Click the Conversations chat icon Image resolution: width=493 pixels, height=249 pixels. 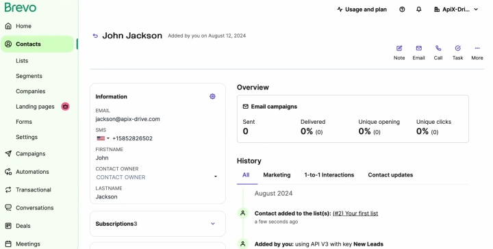pyautogui.click(x=8, y=207)
